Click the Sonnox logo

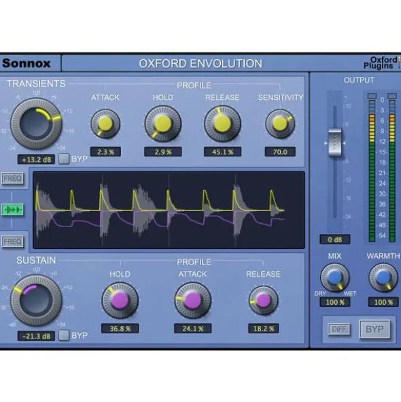coord(26,63)
